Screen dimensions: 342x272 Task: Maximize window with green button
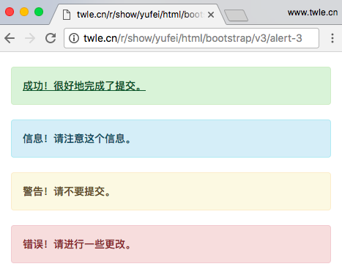(x=39, y=12)
